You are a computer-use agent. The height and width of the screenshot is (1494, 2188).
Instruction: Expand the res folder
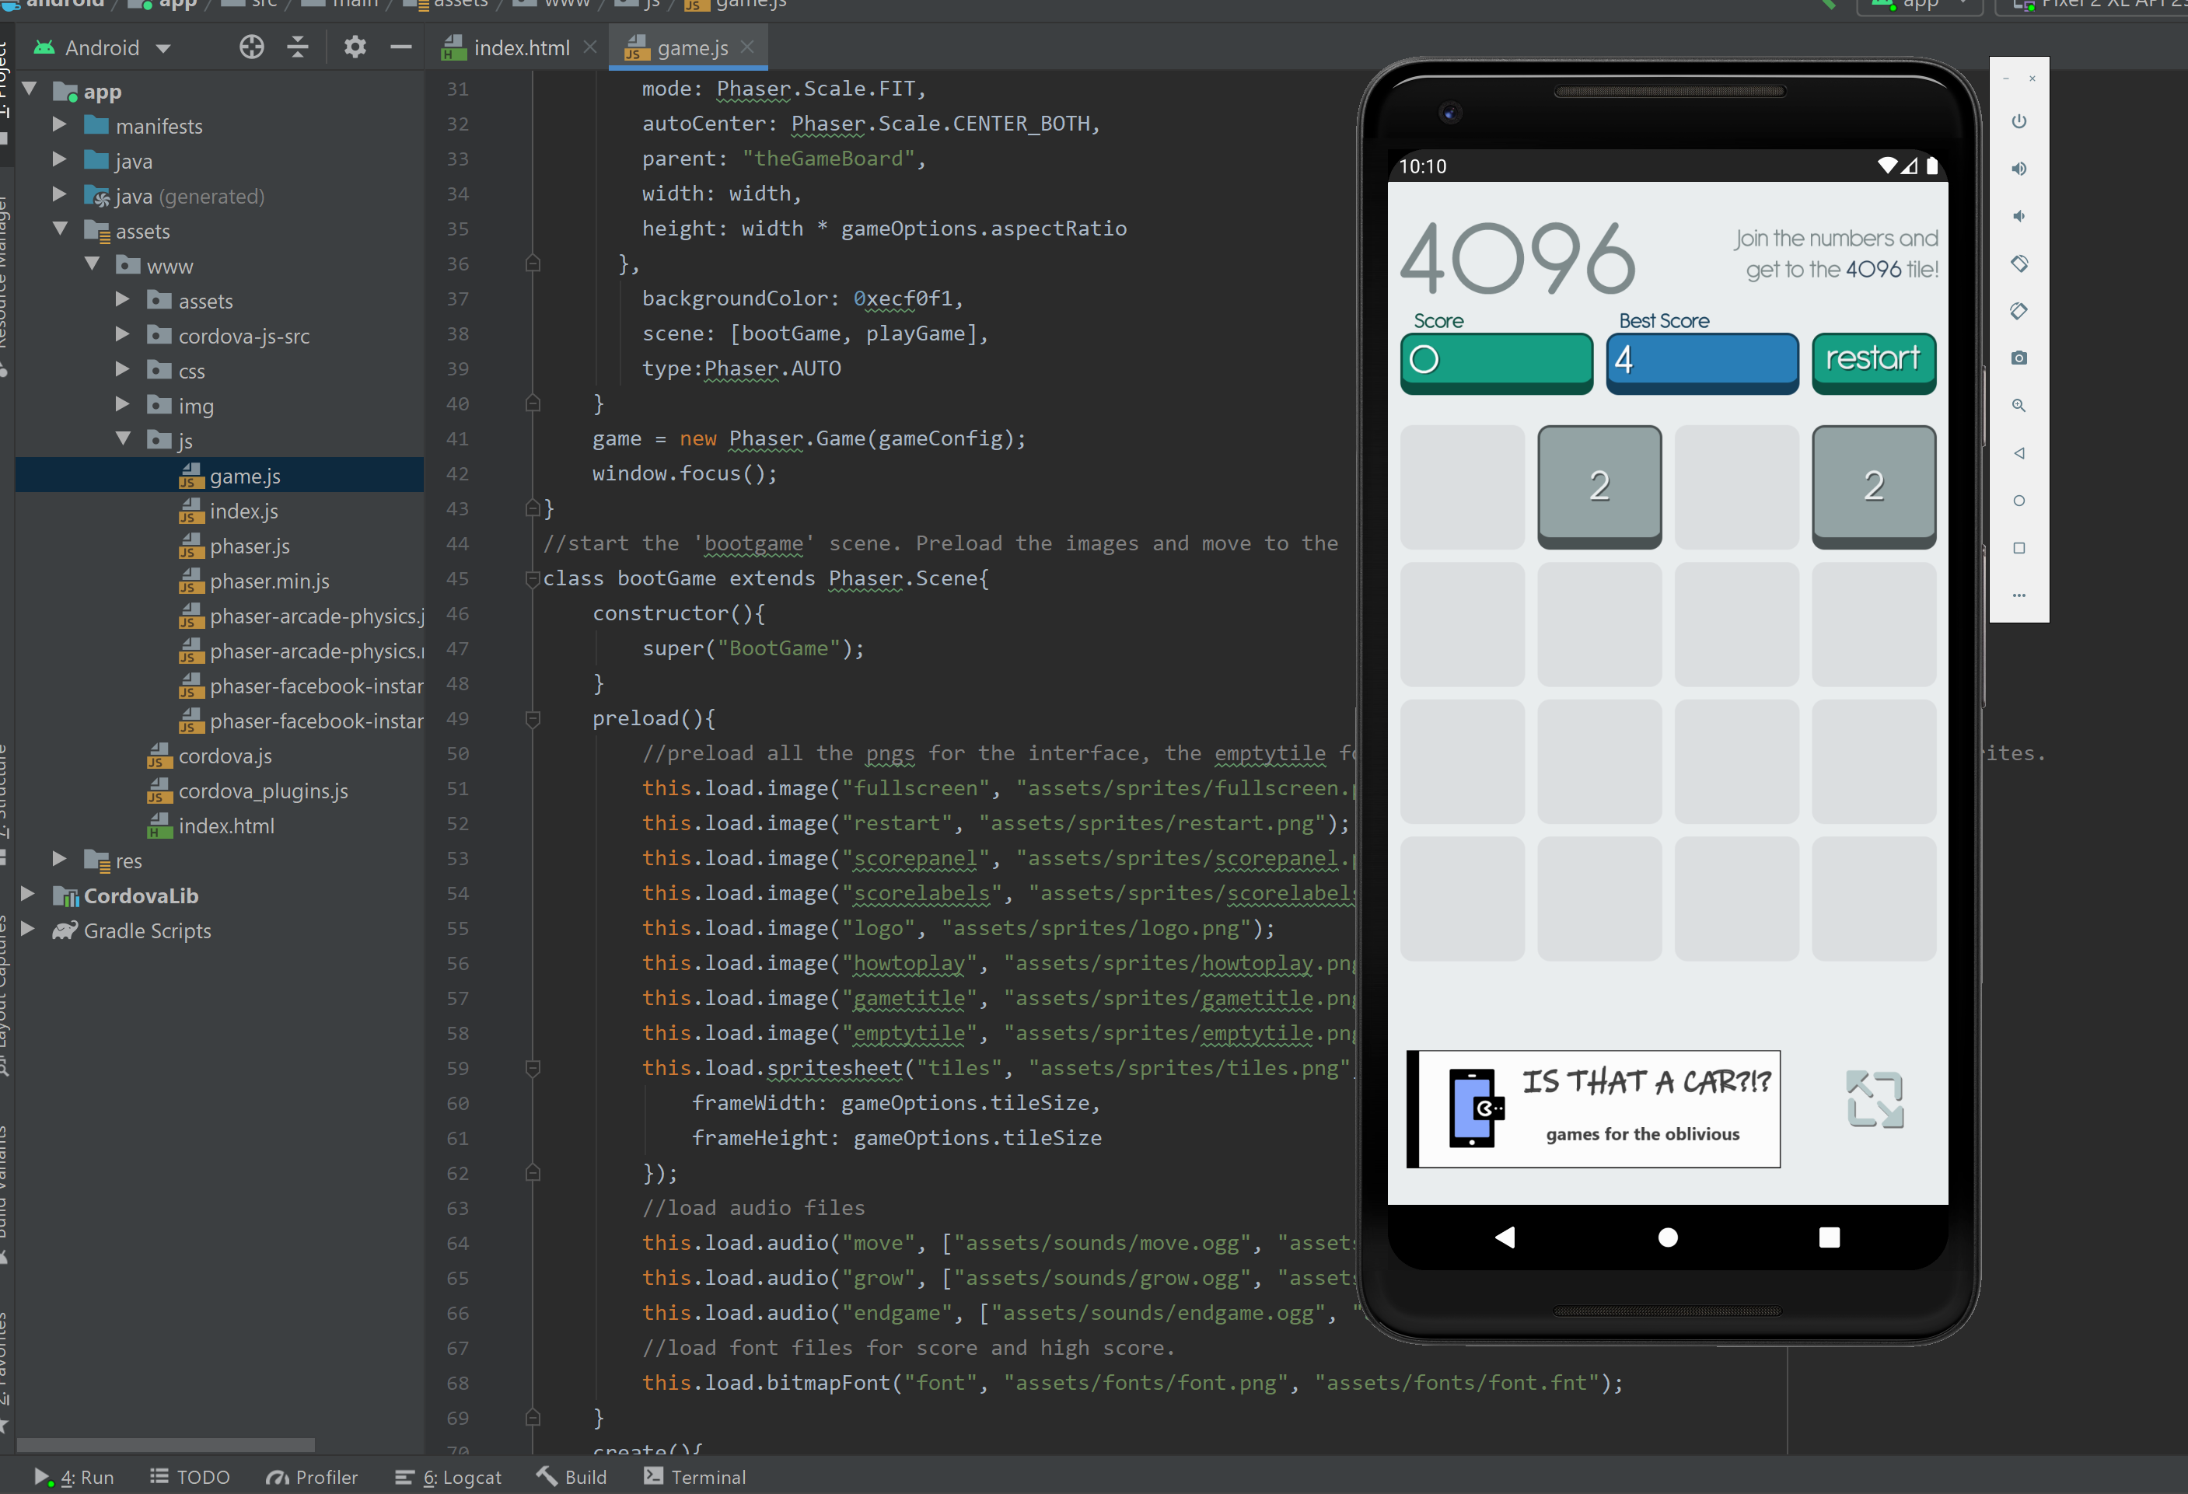tap(59, 860)
